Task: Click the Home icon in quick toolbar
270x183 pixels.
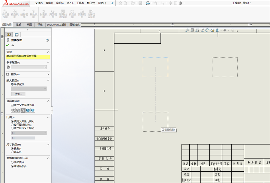Action: 121,3
